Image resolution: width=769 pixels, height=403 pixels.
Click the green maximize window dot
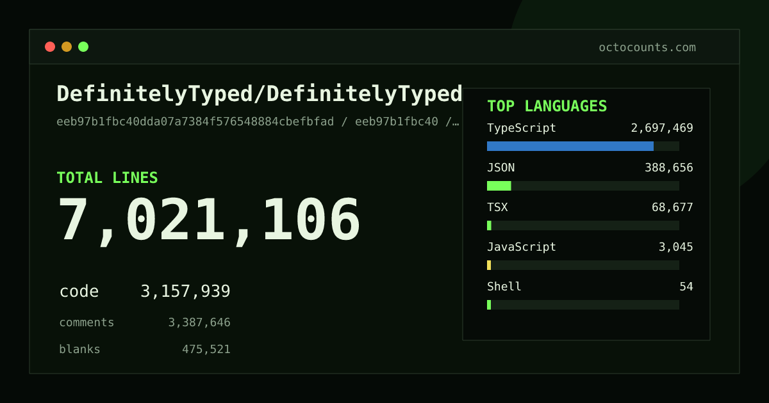83,47
